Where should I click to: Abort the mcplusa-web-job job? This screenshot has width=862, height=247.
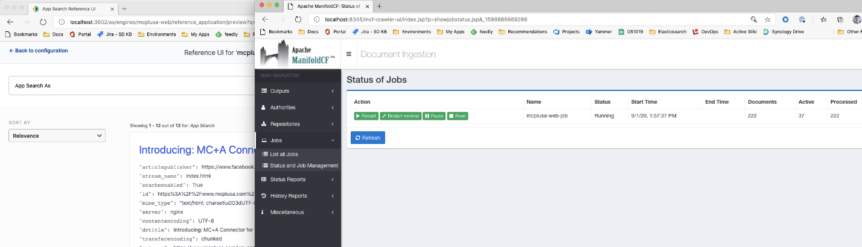[458, 116]
